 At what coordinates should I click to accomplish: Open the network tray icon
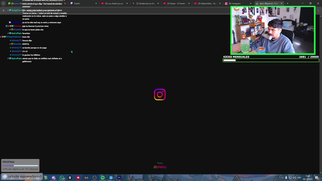click(x=290, y=178)
